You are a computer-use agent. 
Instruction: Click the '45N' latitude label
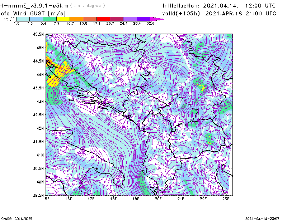40,48
